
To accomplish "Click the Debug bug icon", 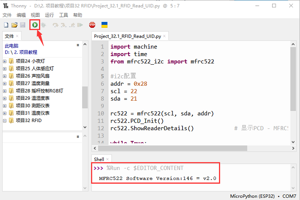I will point(43,25).
